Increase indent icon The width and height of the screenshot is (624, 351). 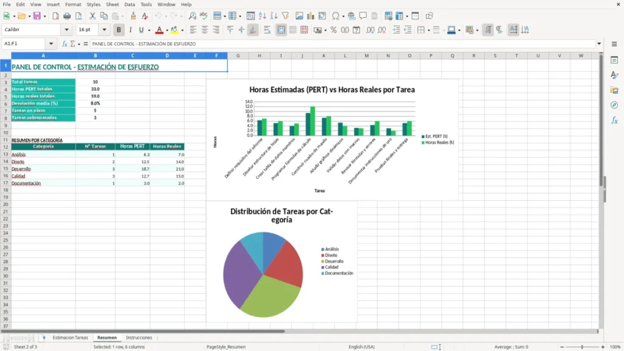click(x=396, y=30)
